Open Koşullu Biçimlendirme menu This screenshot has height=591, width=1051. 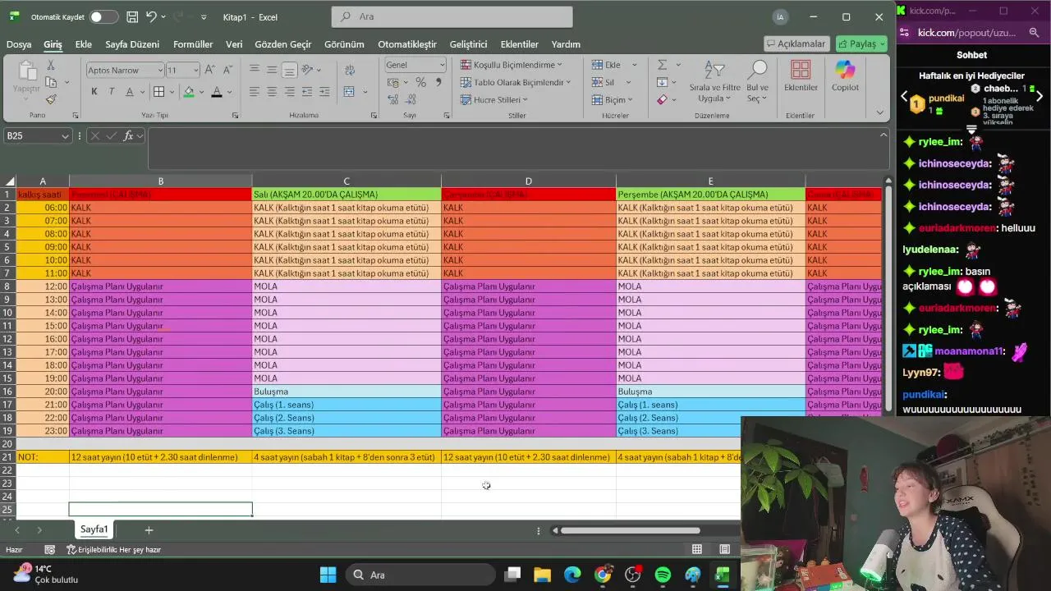click(x=512, y=65)
